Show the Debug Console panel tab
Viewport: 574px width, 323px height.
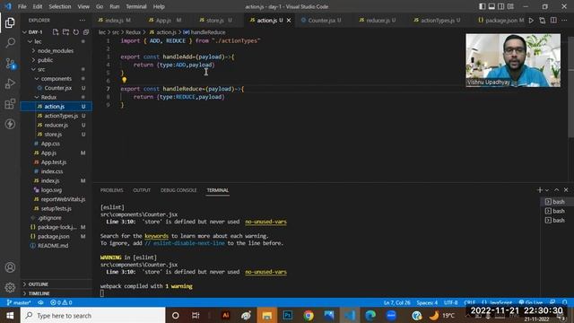178,190
